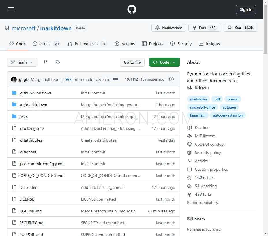Viewport: 268px width, 236px height.
Task: Open the CODE_OF_CONDUCT.md file
Action: pos(41,176)
